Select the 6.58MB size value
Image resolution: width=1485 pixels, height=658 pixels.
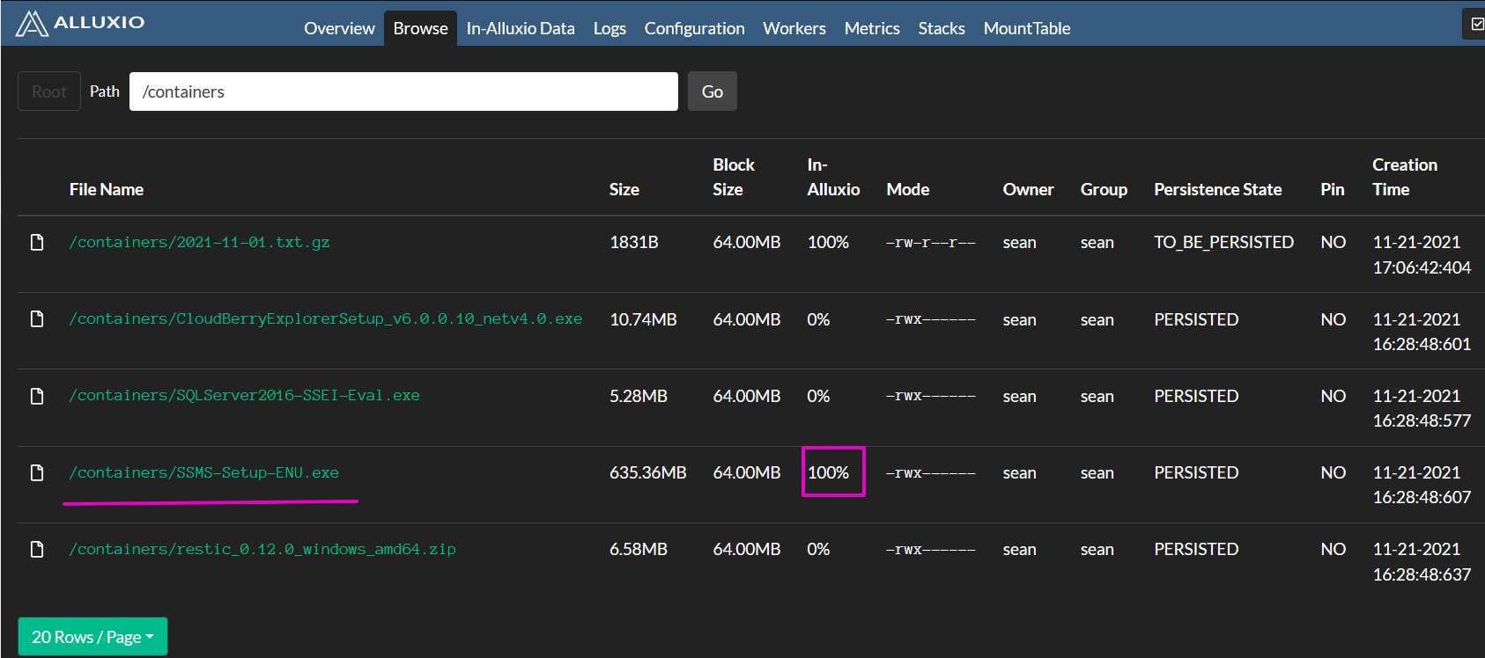tap(639, 549)
